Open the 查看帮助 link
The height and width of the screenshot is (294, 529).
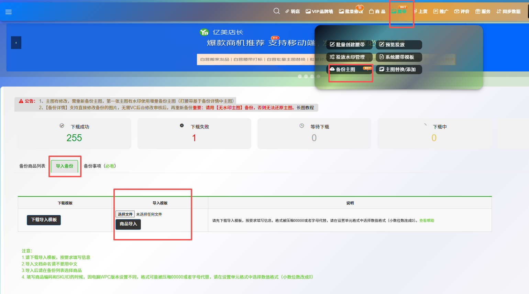(427, 221)
